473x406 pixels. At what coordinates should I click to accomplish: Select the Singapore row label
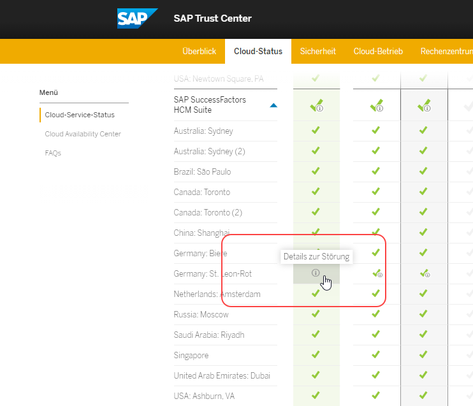[x=191, y=355]
